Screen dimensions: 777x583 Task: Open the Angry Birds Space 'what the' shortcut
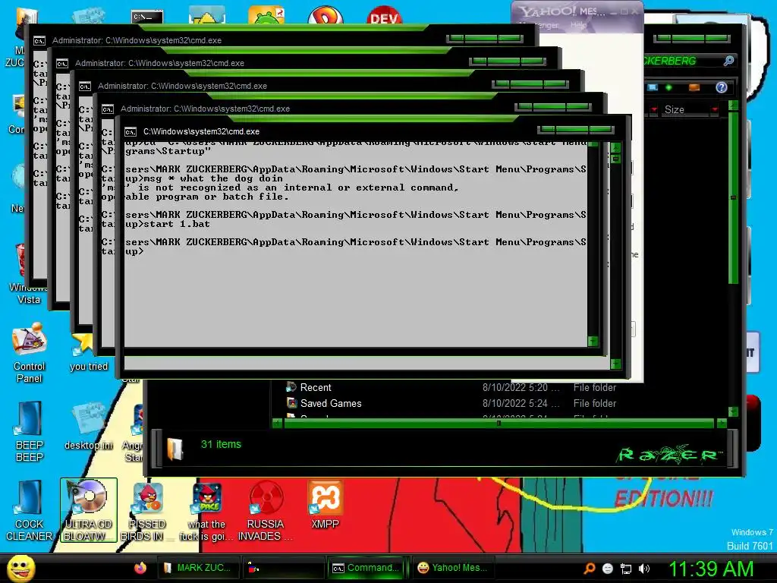[206, 511]
